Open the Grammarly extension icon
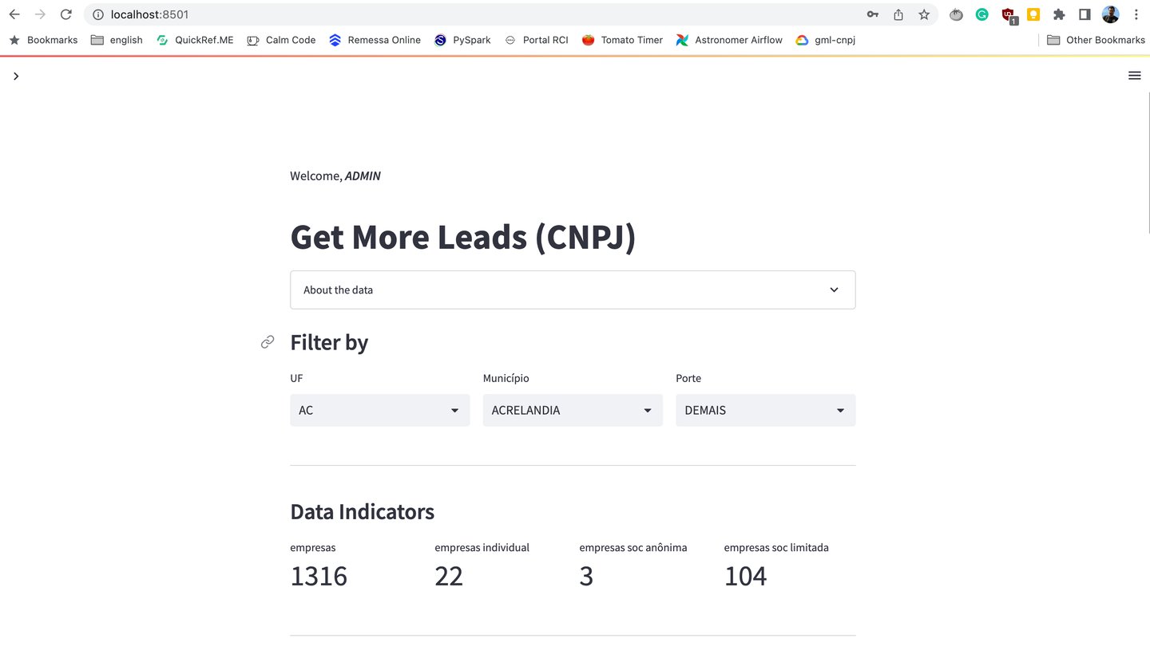The height and width of the screenshot is (662, 1150). (x=981, y=14)
